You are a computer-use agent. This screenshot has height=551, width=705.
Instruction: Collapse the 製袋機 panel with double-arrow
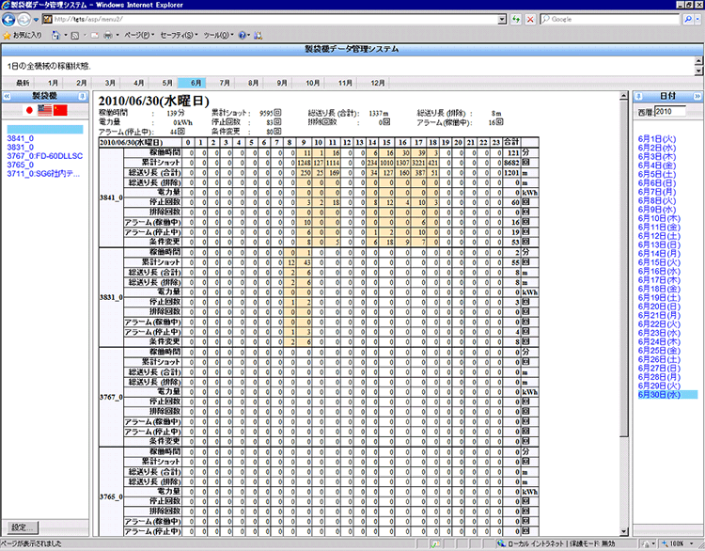tap(7, 96)
